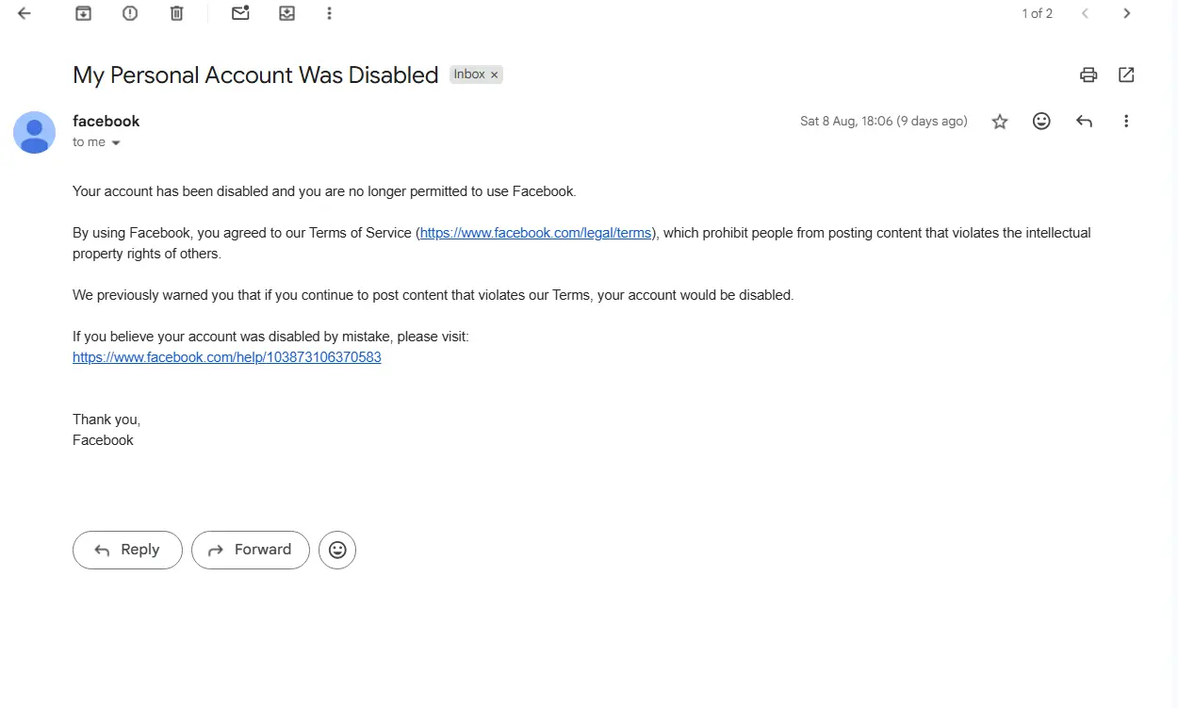This screenshot has width=1178, height=708.
Task: Open toolbar more options menu
Action: (x=329, y=13)
